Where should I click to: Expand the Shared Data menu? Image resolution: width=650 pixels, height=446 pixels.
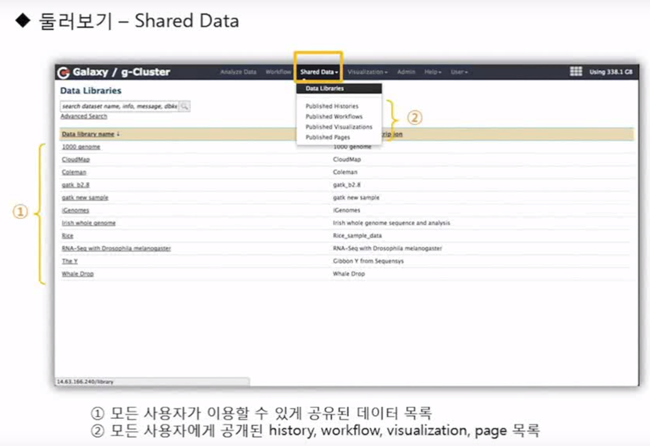(x=319, y=72)
